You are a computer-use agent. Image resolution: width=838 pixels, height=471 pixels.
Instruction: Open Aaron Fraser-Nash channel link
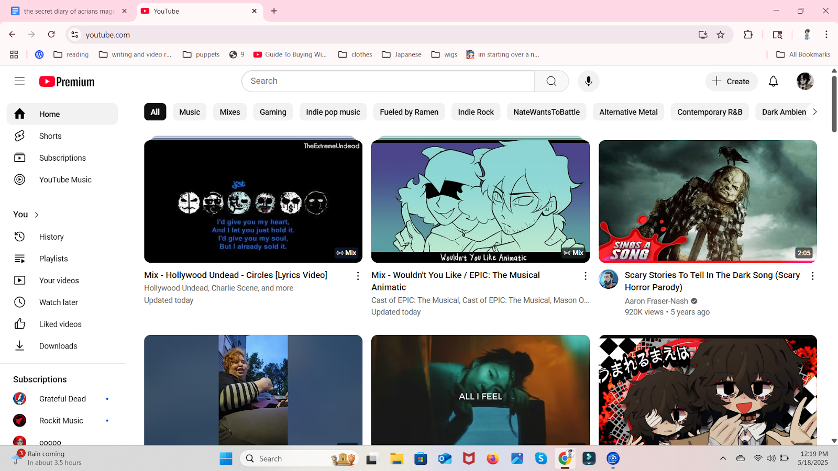point(656,301)
